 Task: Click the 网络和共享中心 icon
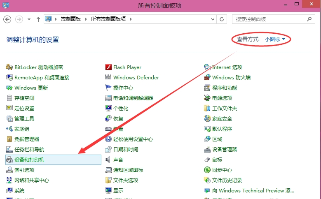point(9,180)
